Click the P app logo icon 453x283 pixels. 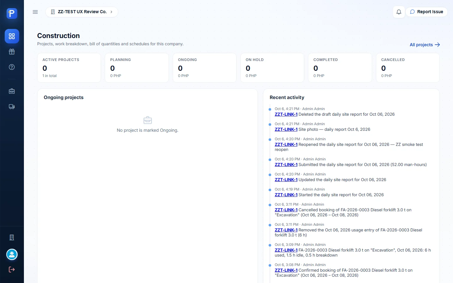(x=12, y=14)
